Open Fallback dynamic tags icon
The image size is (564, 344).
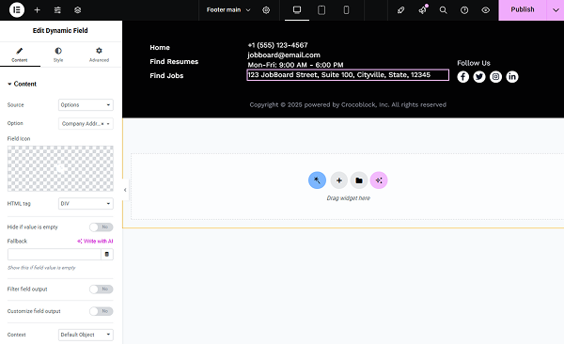pos(107,255)
